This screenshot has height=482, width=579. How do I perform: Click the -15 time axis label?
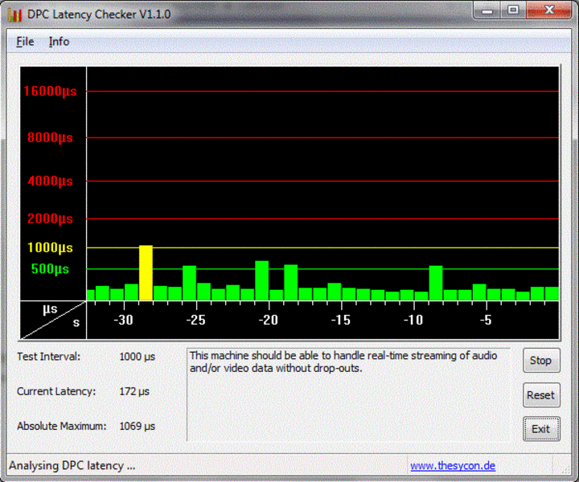pyautogui.click(x=341, y=320)
